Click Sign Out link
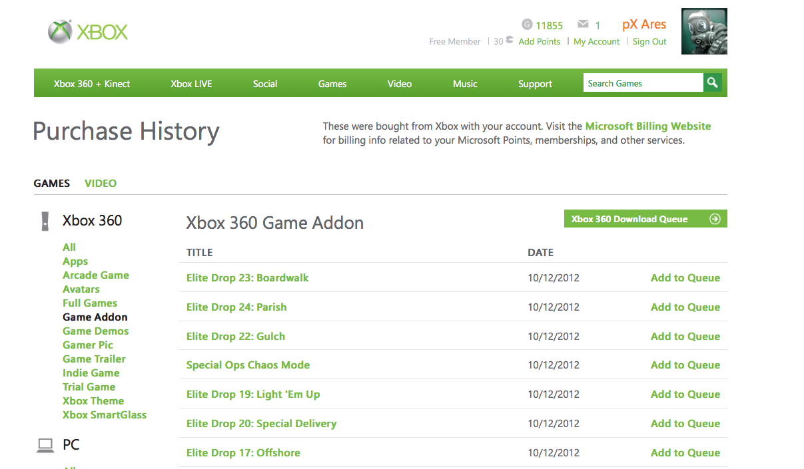Viewport: 804px width, 469px height. pyautogui.click(x=649, y=41)
